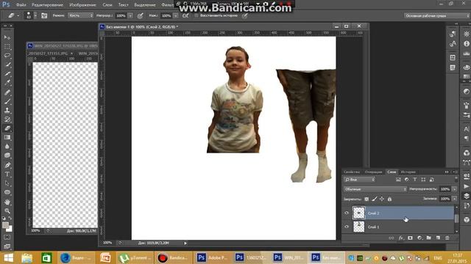The width and height of the screenshot is (471, 264).
Task: Select the Zoom tool
Action: click(7, 211)
